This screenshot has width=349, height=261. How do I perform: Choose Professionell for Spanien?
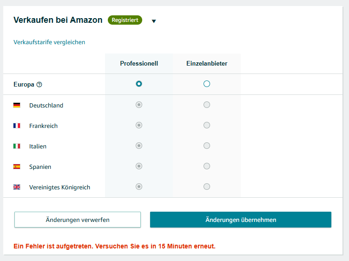139,166
